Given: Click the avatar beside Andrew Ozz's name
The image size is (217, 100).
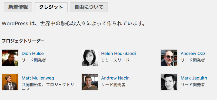Looking at the screenshot, I should tap(169, 58).
